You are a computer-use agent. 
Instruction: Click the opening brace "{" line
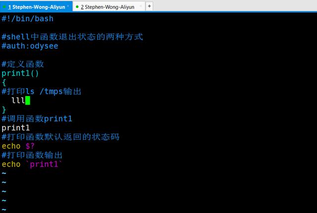(x=4, y=82)
